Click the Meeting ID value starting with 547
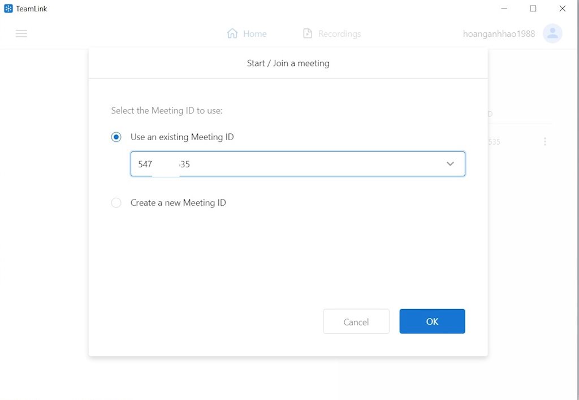This screenshot has width=579, height=400. tap(164, 164)
